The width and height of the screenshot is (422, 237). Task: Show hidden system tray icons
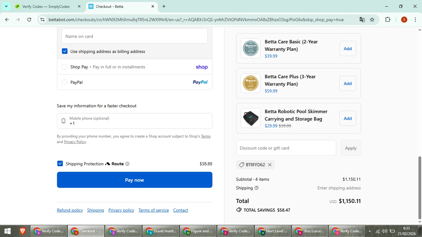tap(370, 231)
